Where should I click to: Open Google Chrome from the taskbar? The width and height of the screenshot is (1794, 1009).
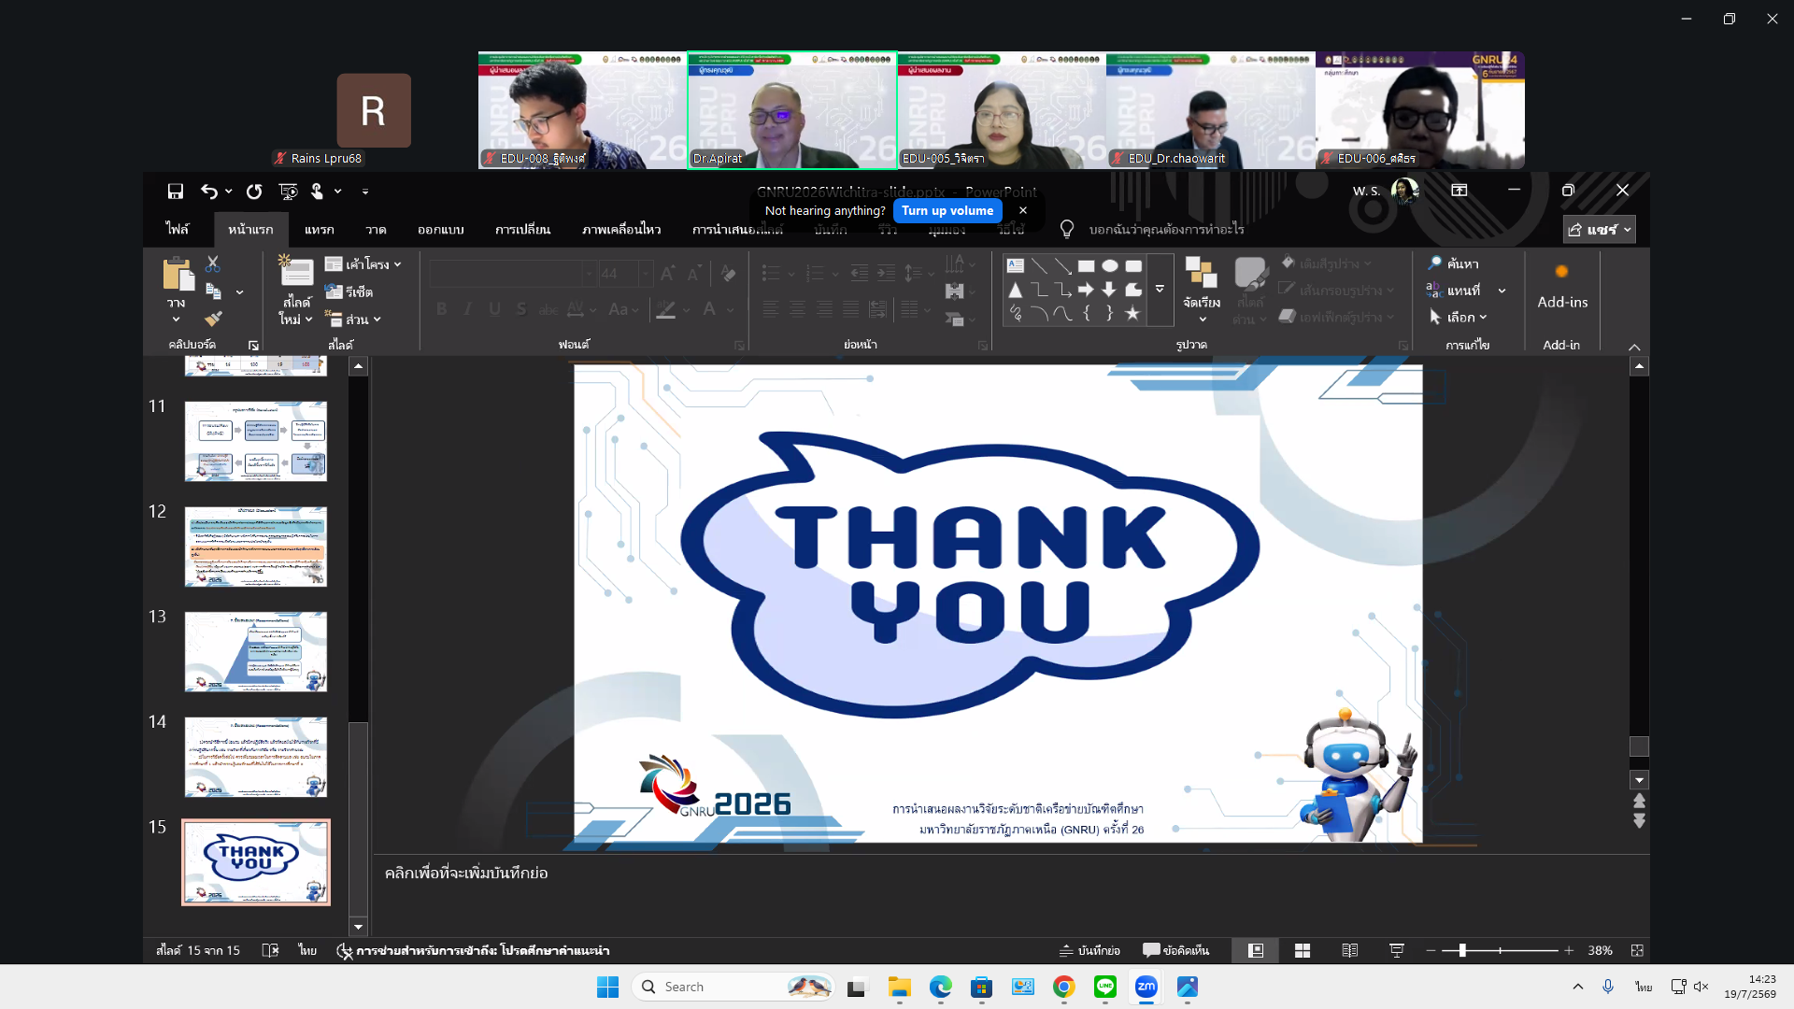(x=1064, y=987)
